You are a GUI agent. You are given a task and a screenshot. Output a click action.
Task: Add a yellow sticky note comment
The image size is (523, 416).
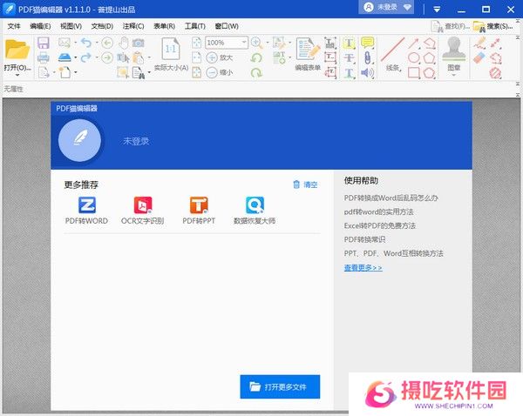(x=367, y=43)
